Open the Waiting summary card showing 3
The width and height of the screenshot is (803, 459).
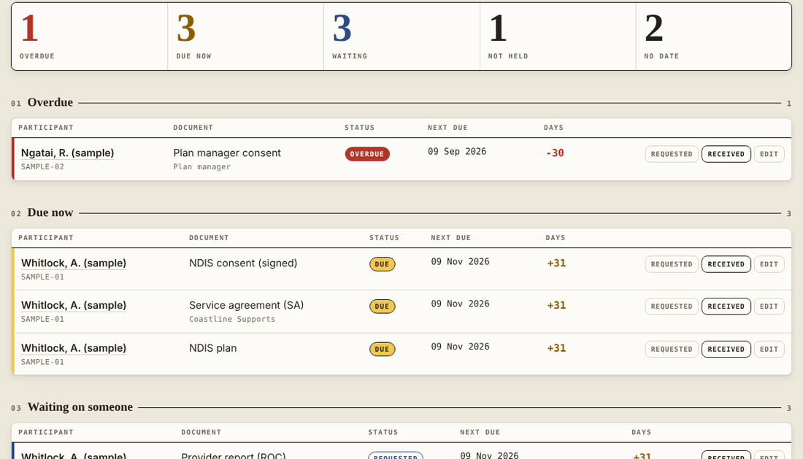pos(402,36)
